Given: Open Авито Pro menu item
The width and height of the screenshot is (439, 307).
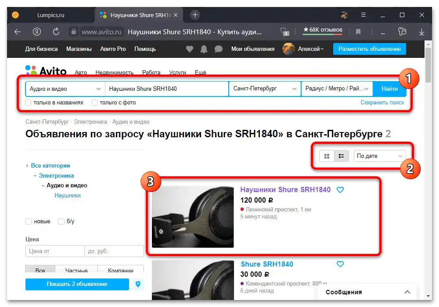Looking at the screenshot, I should [x=113, y=49].
